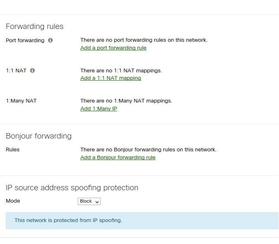Click the Mode label text

[x=13, y=201]
